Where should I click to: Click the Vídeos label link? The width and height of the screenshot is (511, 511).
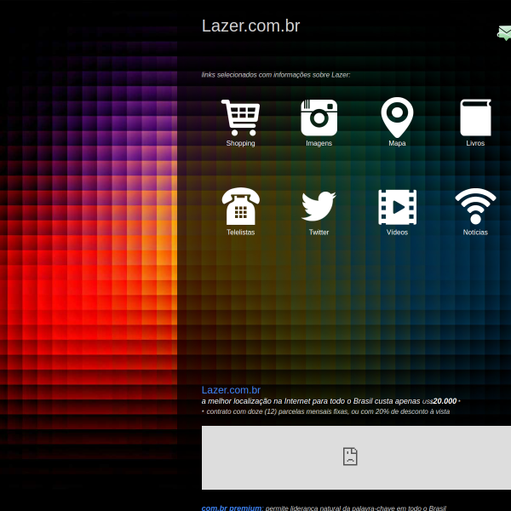(397, 233)
